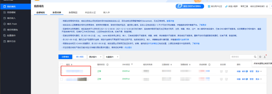The width and height of the screenshot is (272, 94).
Task: Click the filter icon beside DNS状态
Action: click(132, 64)
